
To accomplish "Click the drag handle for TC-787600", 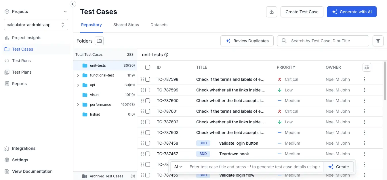I will tap(142, 101).
